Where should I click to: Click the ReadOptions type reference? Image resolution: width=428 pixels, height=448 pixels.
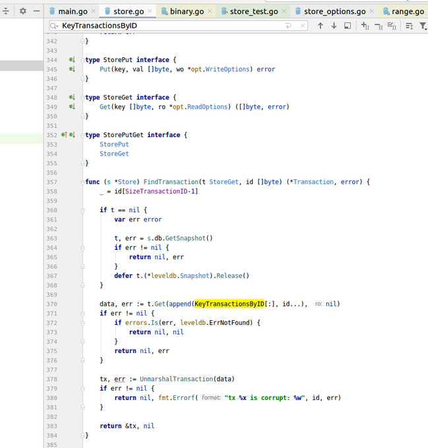coord(207,107)
